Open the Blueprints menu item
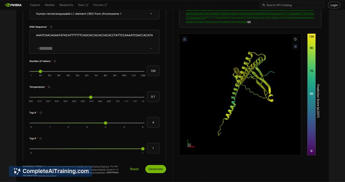The width and height of the screenshot is (345, 182). point(66,5)
